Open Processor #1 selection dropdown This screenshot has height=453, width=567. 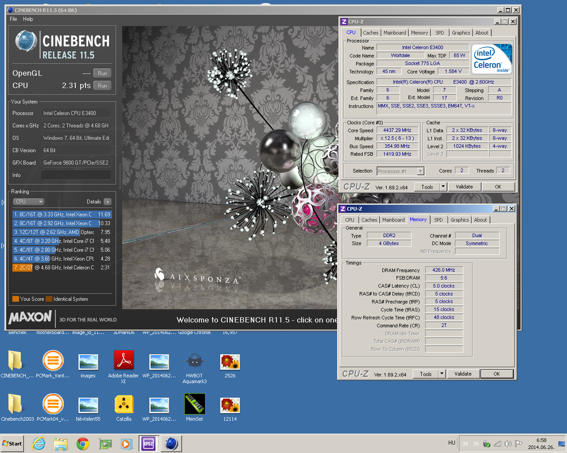click(x=400, y=171)
